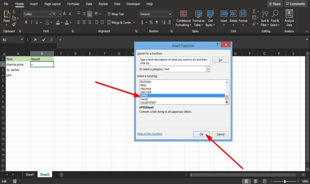Click the Find & Select magnifier icon
Screen dimensions: 310x184
click(275, 14)
